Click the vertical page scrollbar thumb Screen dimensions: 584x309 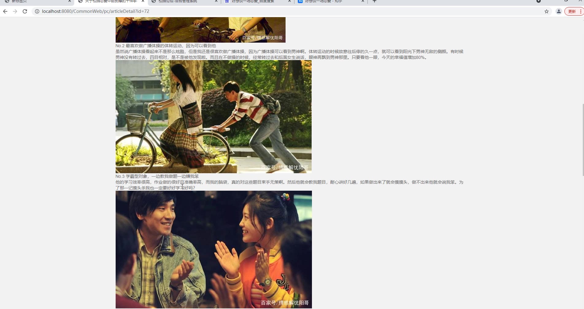(x=583, y=140)
